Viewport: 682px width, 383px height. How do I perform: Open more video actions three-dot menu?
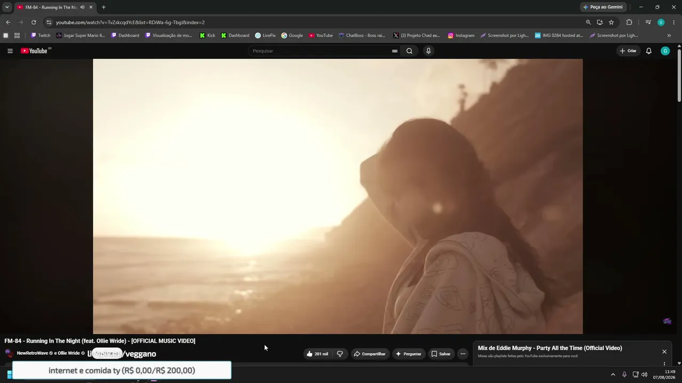(462, 354)
